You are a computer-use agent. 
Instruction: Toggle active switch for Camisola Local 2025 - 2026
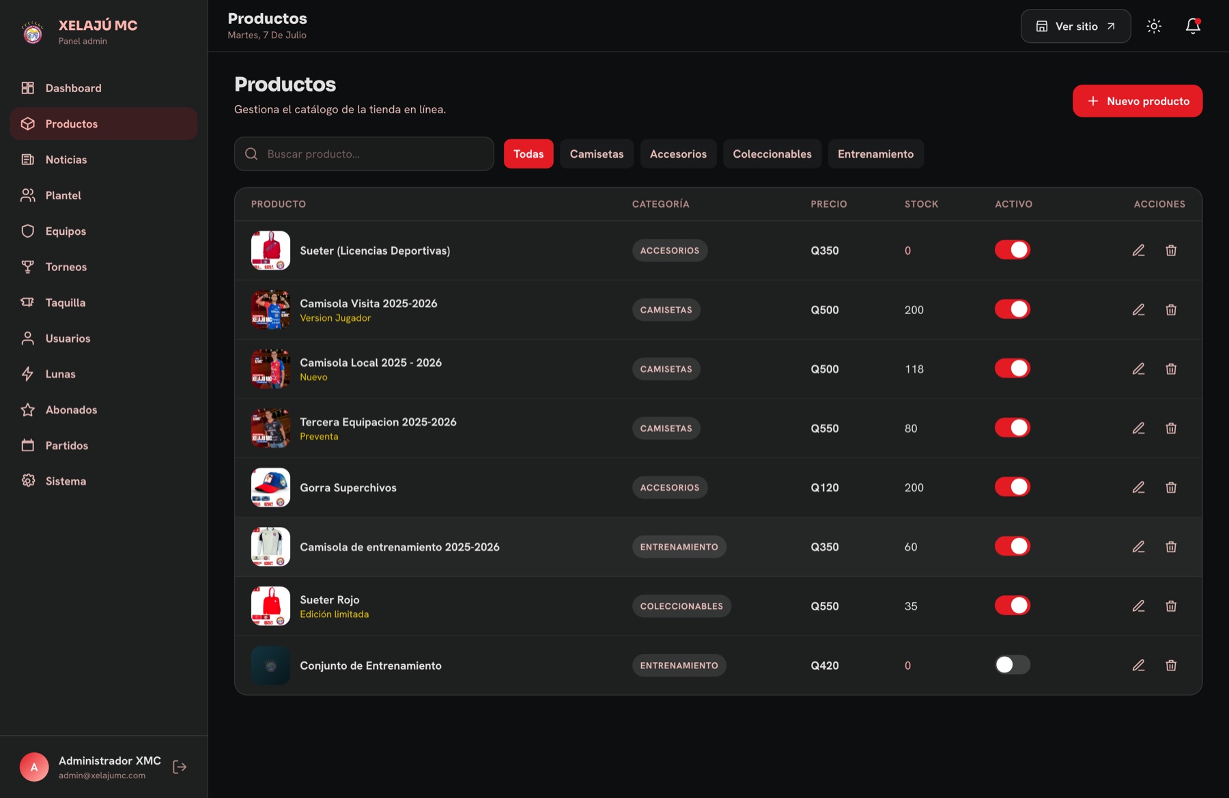[x=1013, y=369]
